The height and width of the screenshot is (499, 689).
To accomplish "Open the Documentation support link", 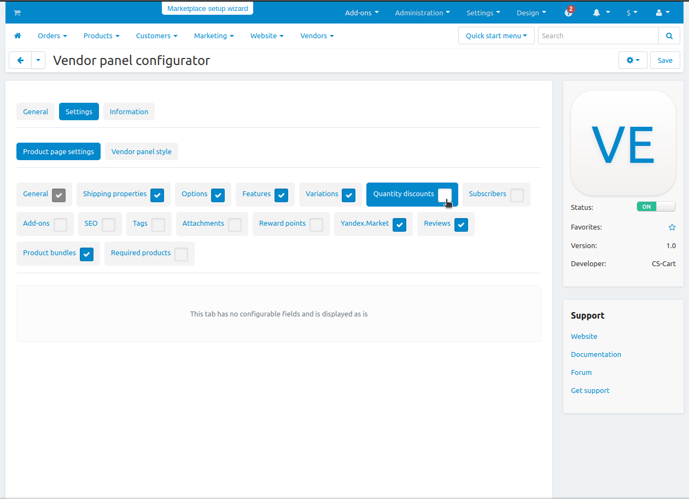I will tap(595, 354).
